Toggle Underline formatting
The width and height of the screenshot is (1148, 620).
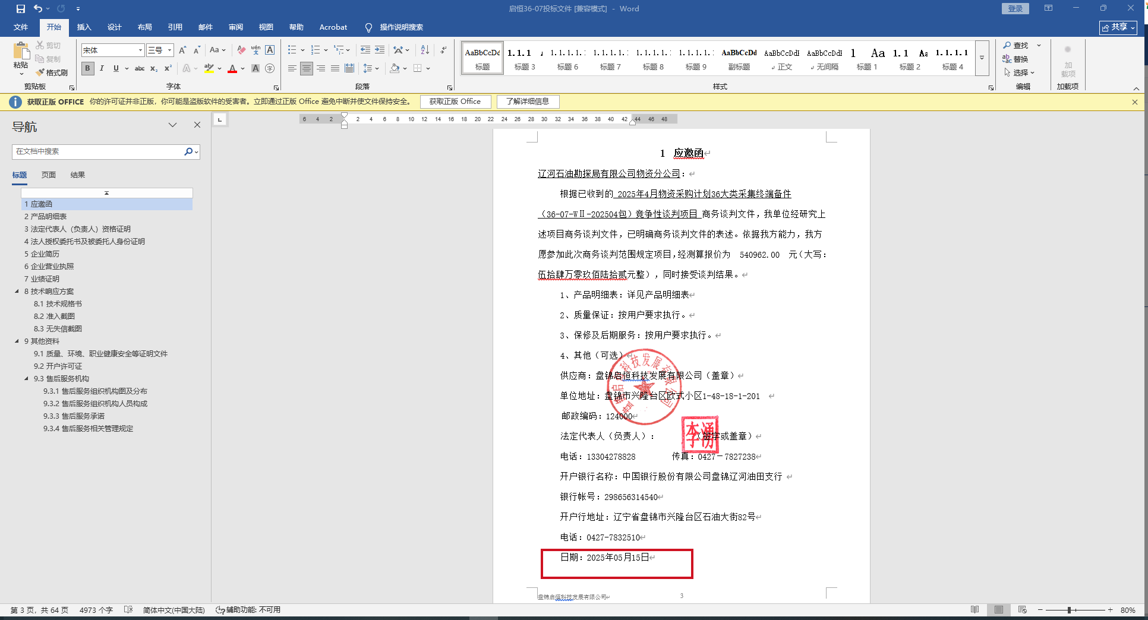pos(116,69)
